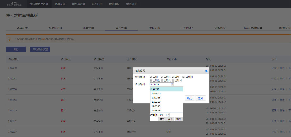Screen dimensions: 291x137
Task: Click 清空 in the time picker
Action: (162, 119)
